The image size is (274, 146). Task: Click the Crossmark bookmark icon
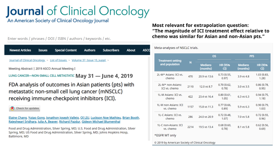point(12,108)
